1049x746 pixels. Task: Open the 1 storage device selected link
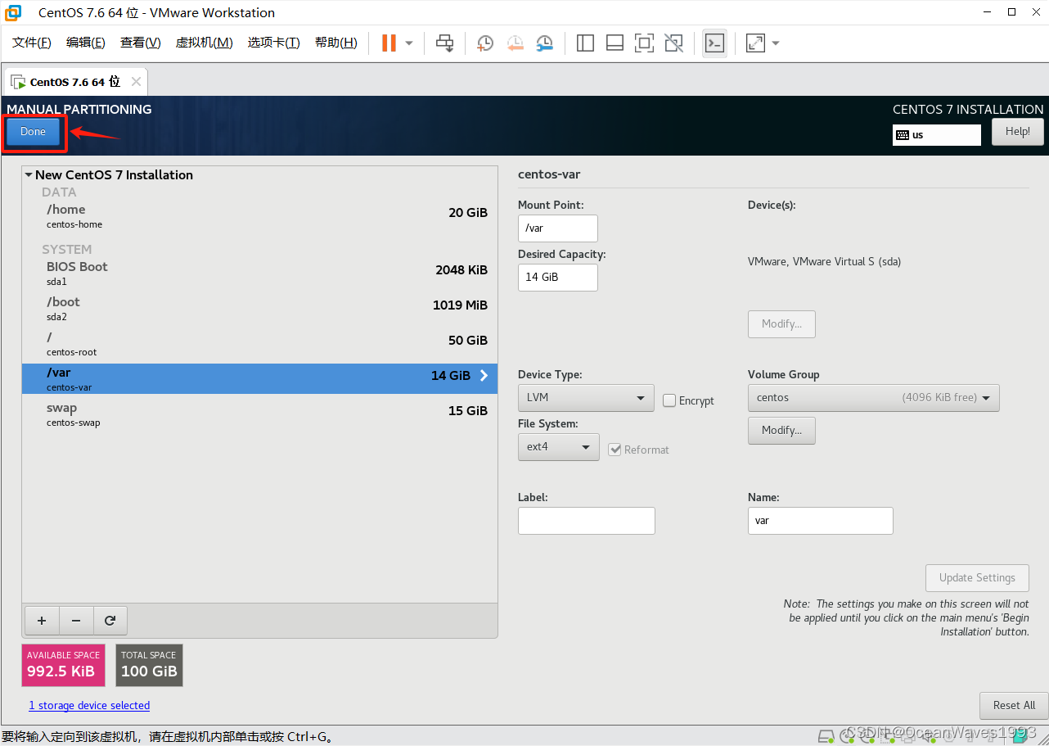(x=89, y=706)
